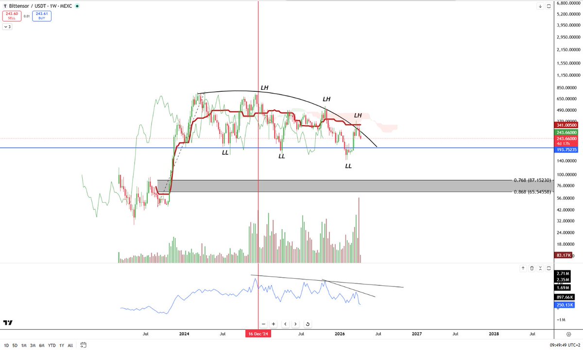This screenshot has width=583, height=350.
Task: Select the 6M time range
Action: pos(42,345)
